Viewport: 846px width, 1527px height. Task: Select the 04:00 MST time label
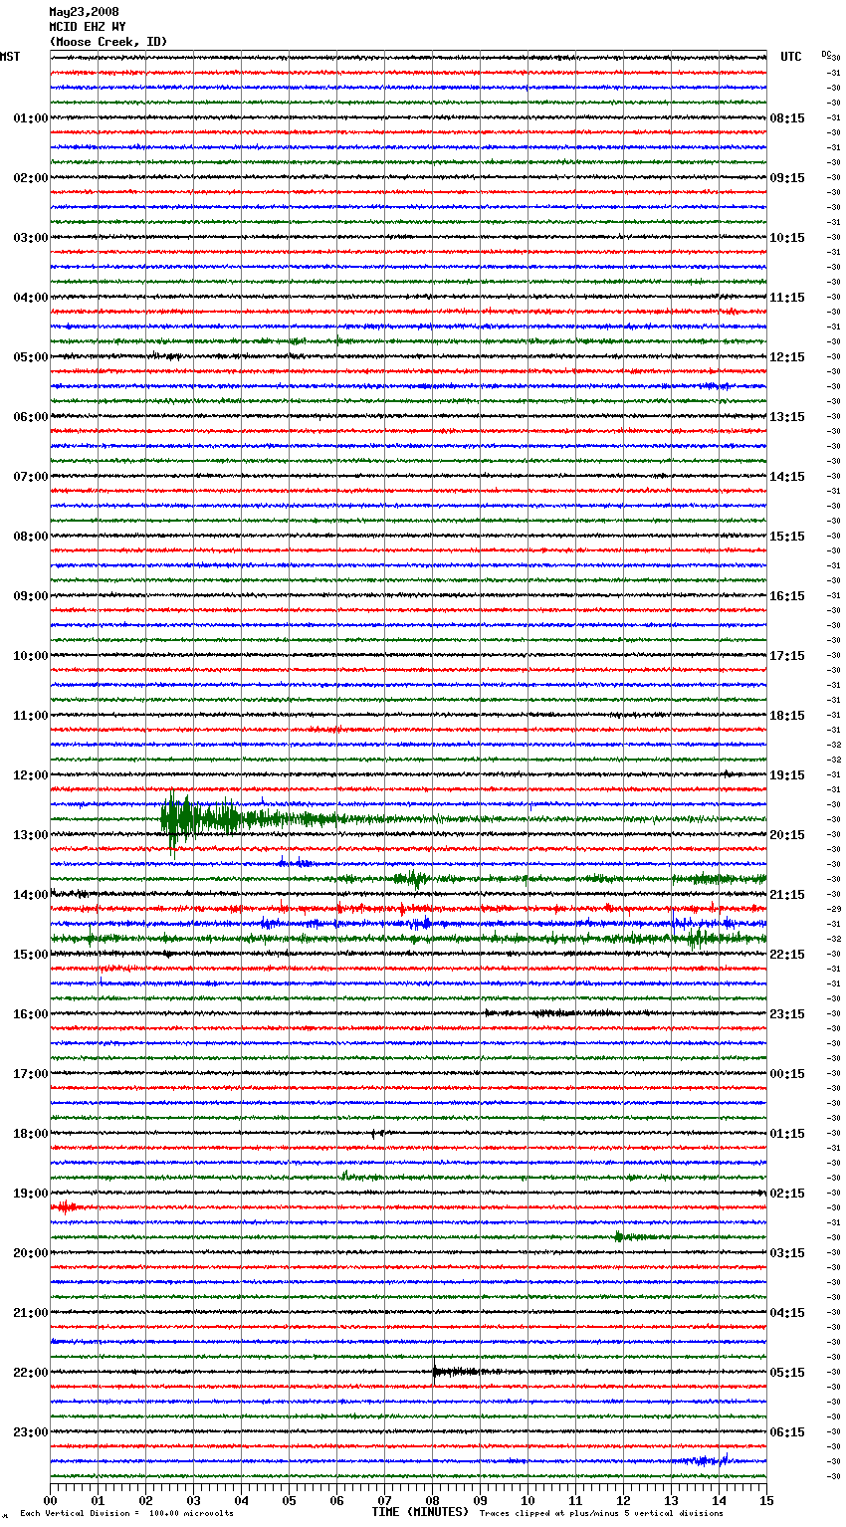click(31, 298)
